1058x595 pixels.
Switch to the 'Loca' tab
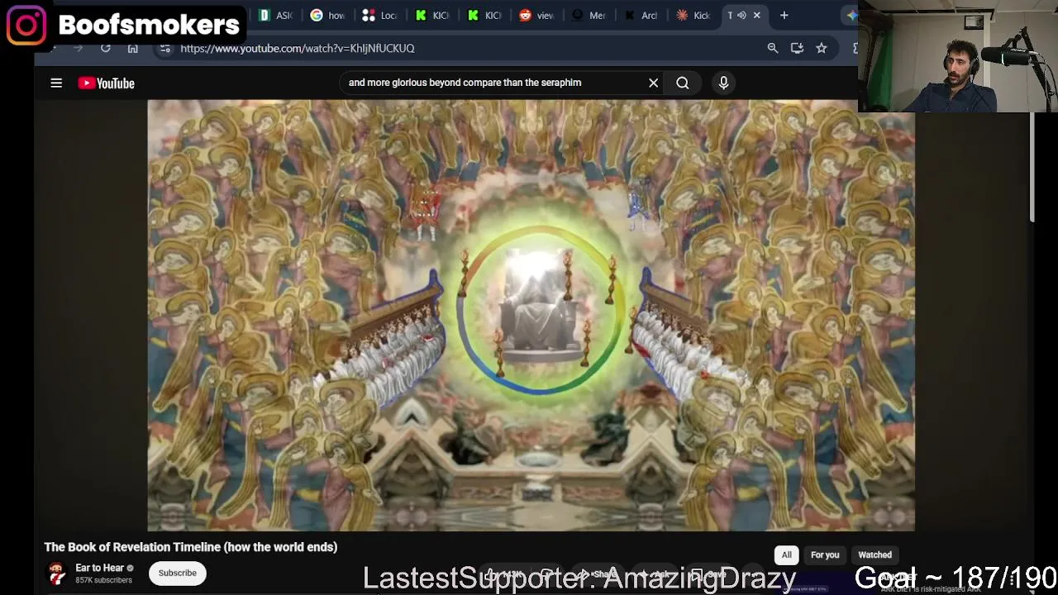click(379, 15)
